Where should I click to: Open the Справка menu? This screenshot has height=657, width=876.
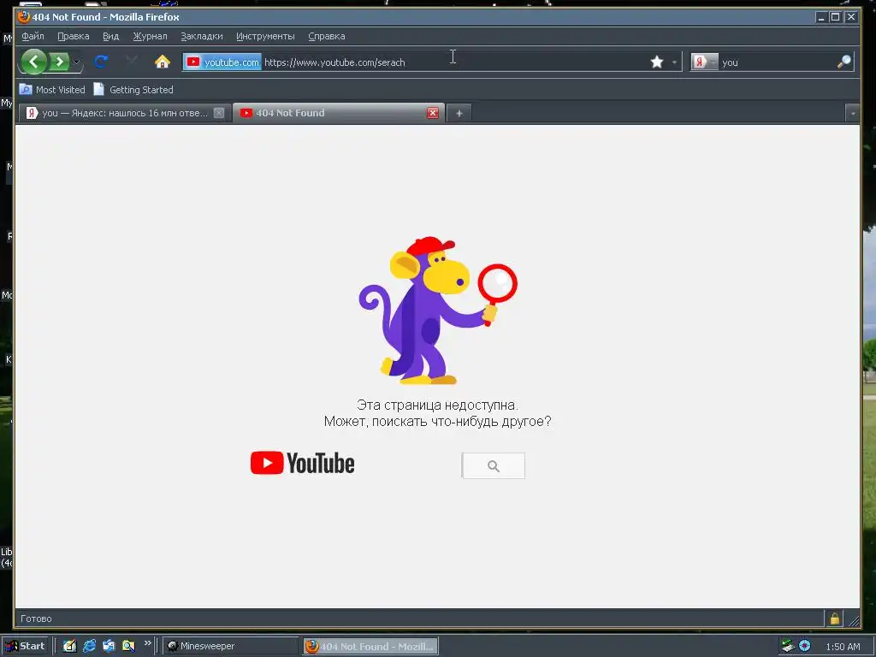coord(326,36)
